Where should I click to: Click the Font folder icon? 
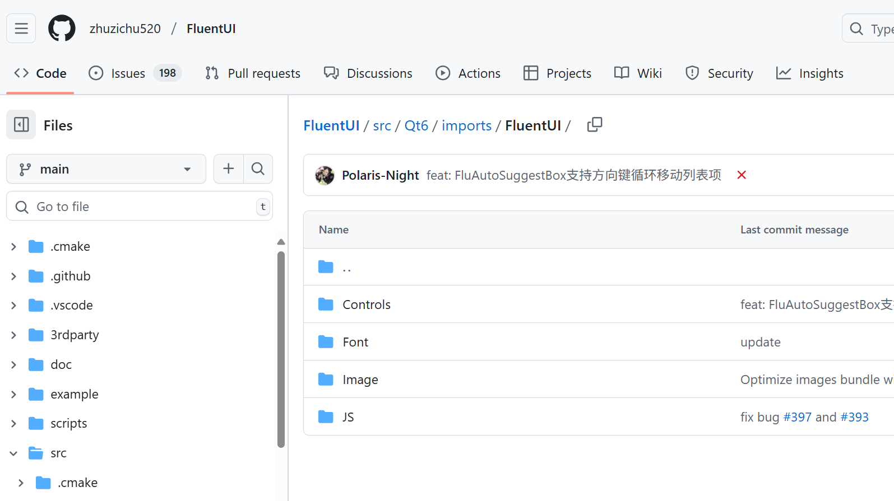(326, 342)
